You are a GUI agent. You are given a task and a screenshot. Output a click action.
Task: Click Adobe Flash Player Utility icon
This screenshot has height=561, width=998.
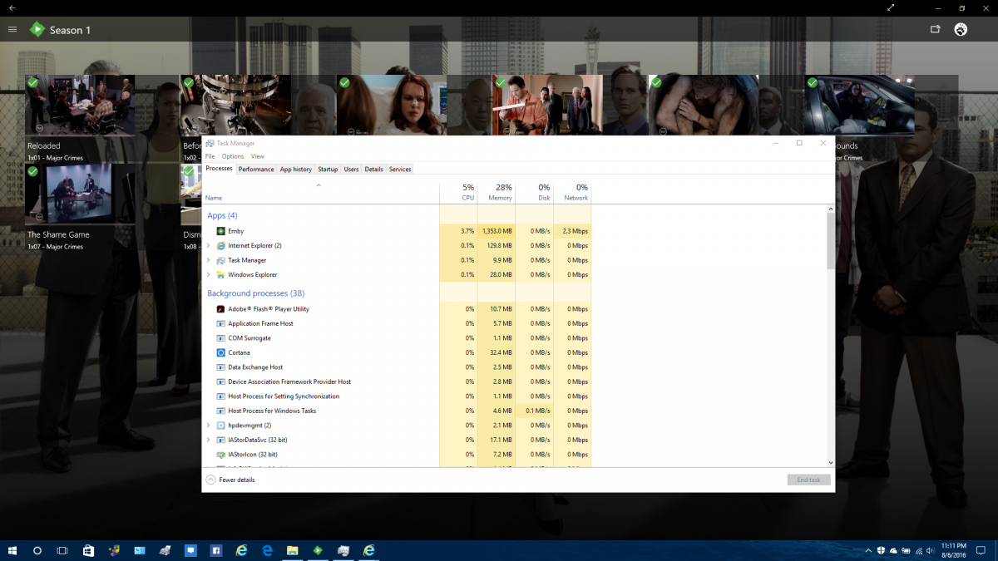pyautogui.click(x=220, y=309)
